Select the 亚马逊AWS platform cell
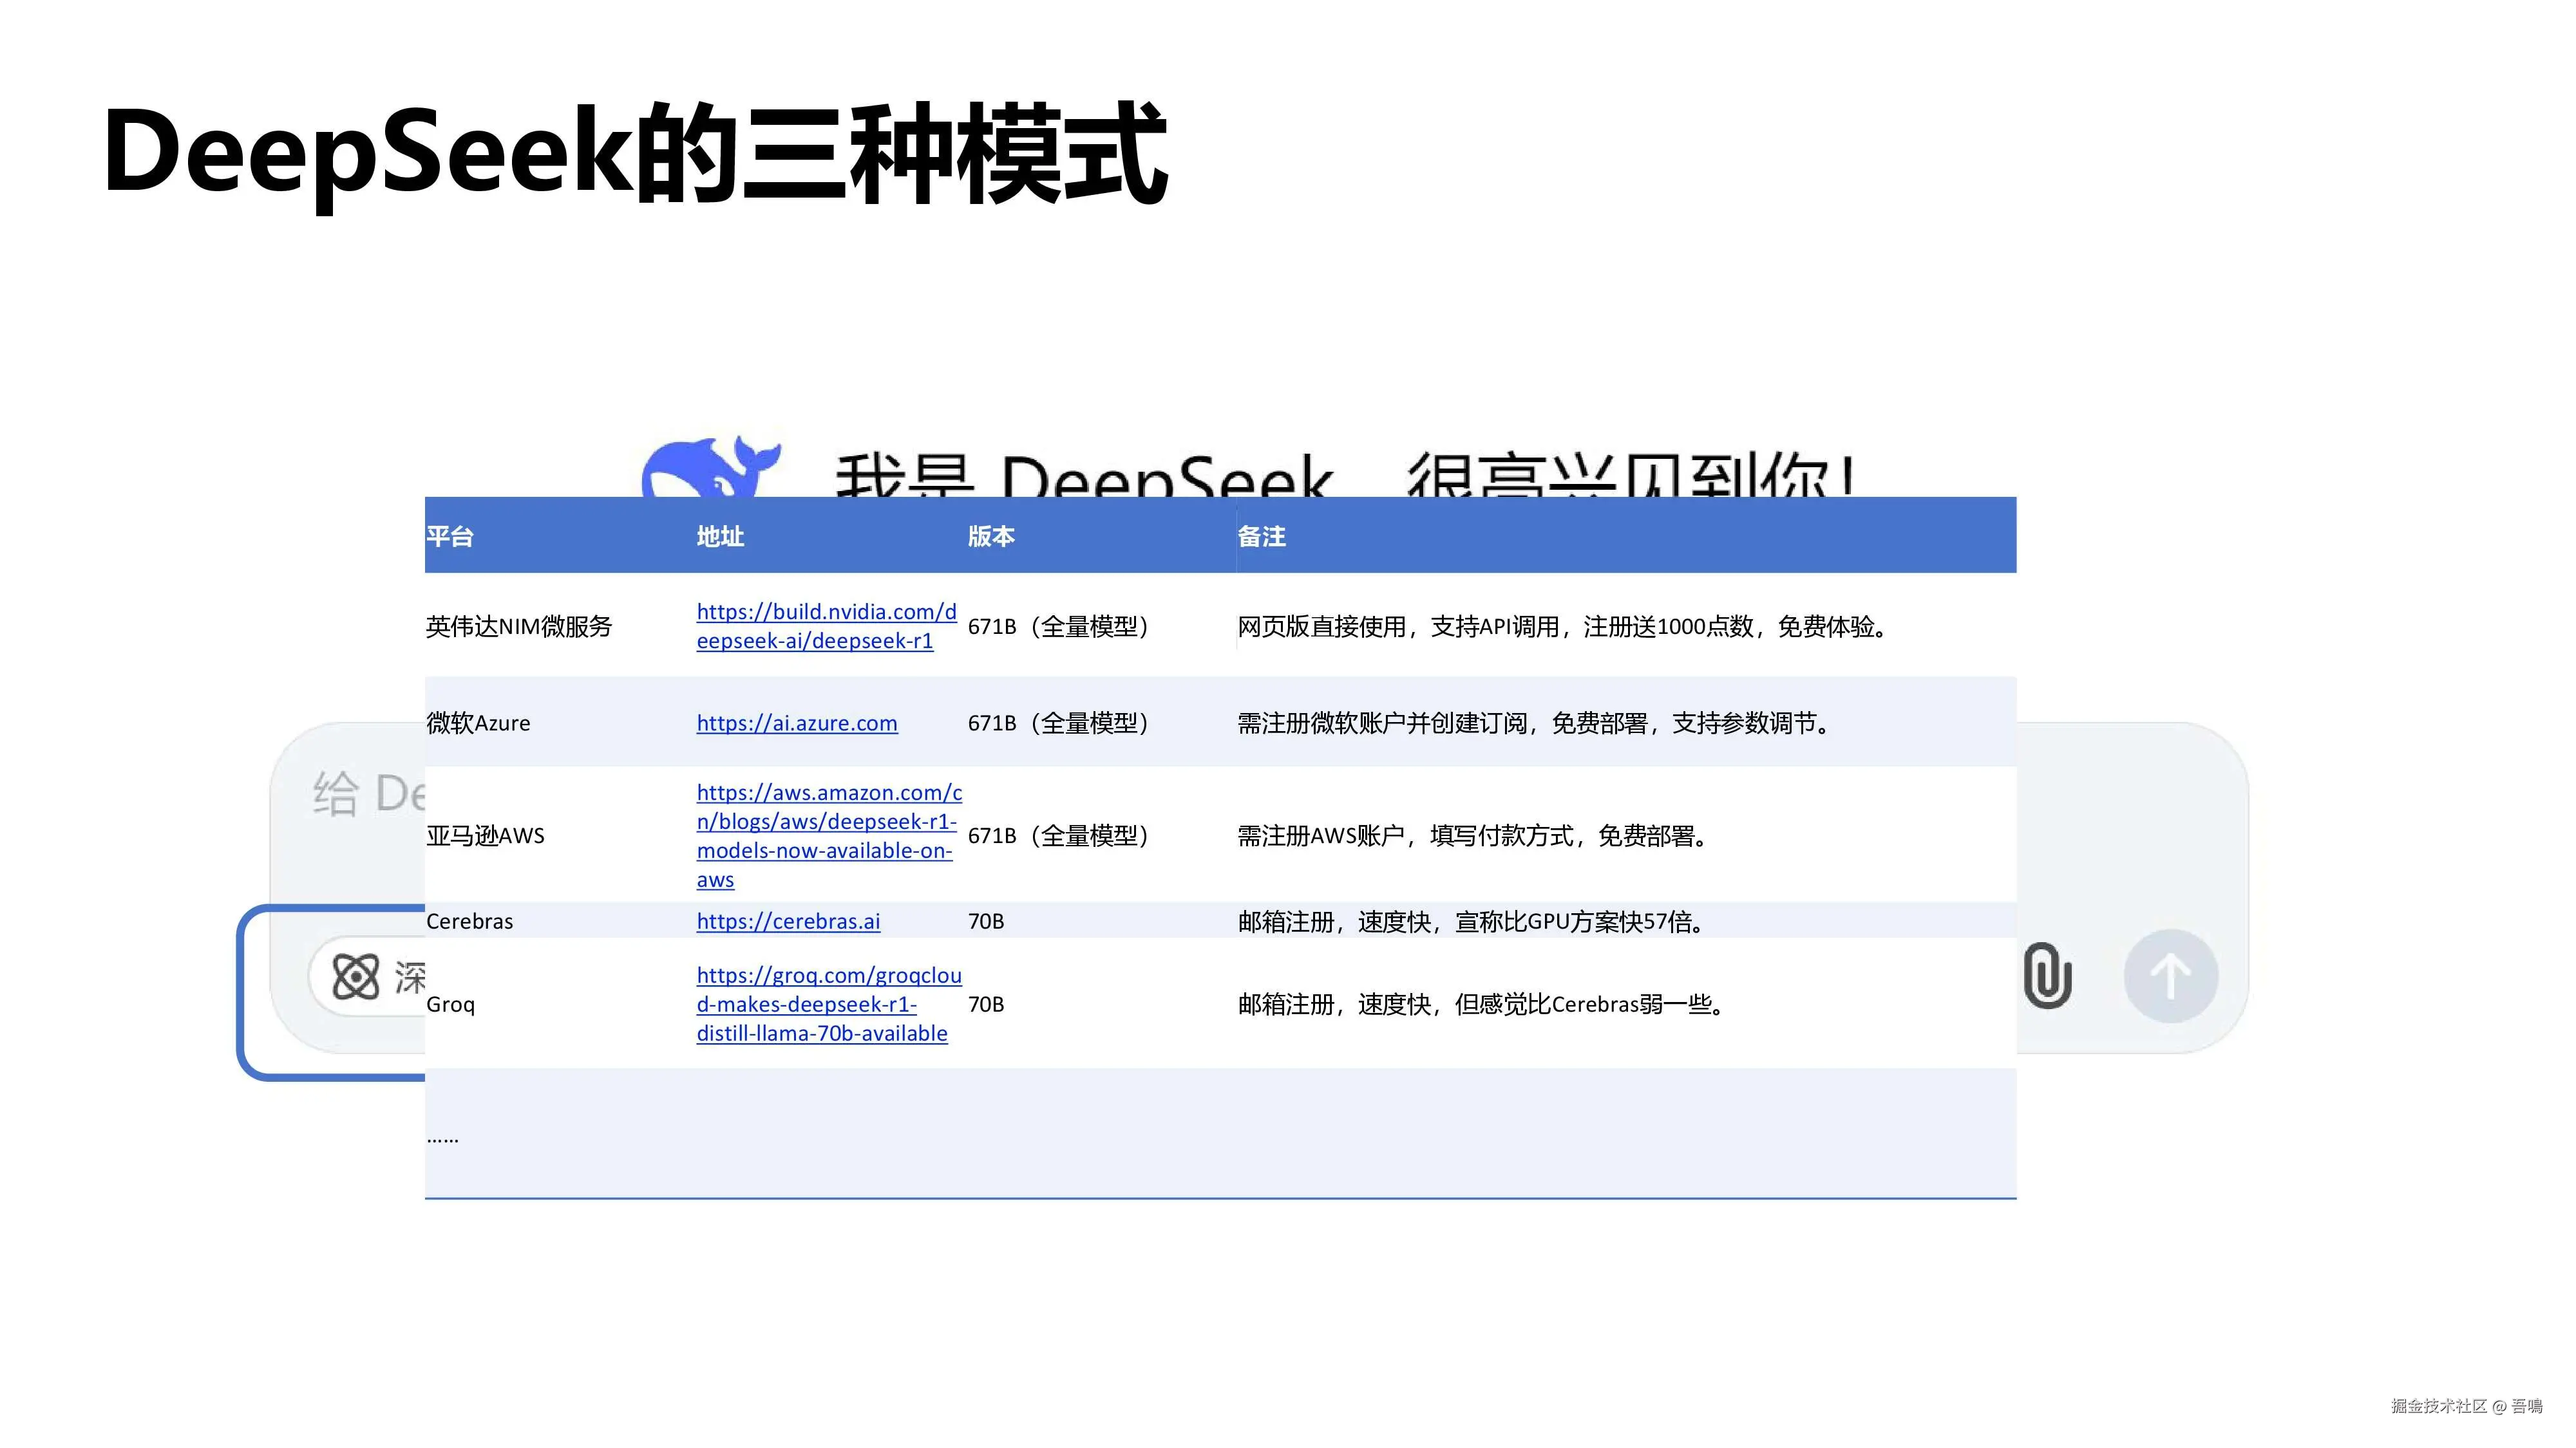2576x1448 pixels. [x=485, y=835]
